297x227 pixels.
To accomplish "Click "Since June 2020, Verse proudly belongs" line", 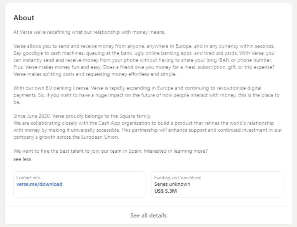I will (x=82, y=116).
